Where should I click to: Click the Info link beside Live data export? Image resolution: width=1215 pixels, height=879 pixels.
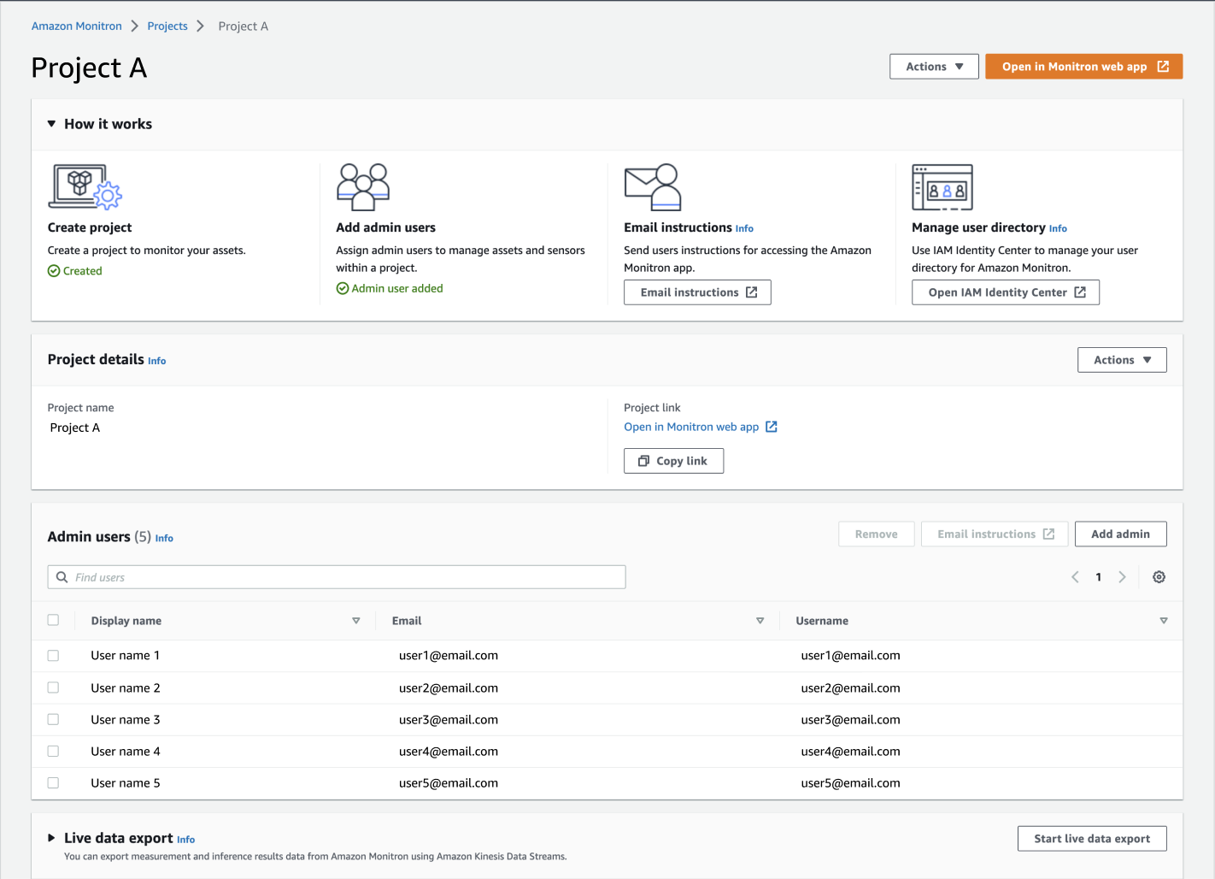pos(185,840)
